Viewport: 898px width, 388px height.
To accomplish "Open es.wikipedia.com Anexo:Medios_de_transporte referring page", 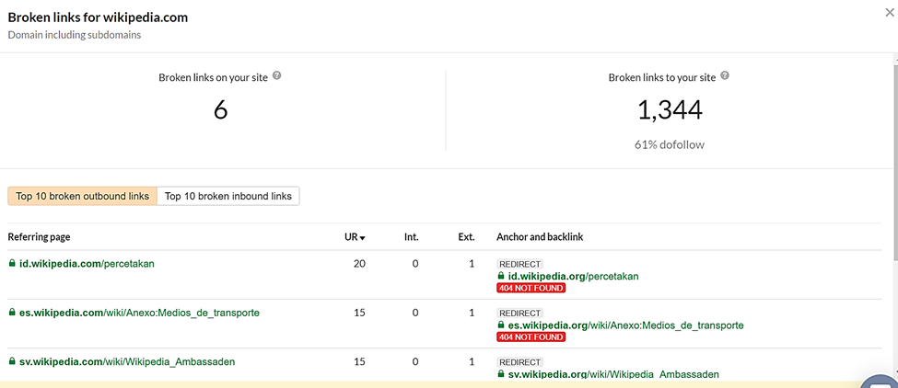I will pos(139,314).
